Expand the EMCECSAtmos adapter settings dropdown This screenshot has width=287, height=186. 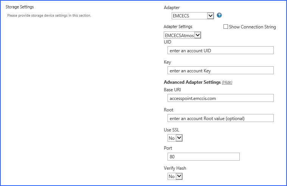tap(182, 35)
